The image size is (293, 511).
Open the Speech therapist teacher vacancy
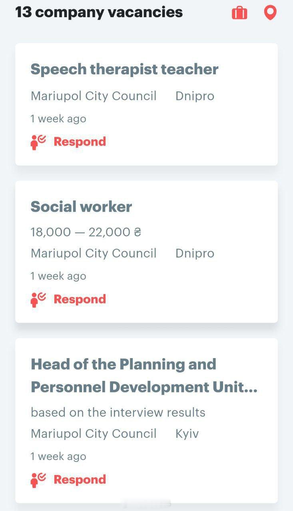pyautogui.click(x=124, y=69)
